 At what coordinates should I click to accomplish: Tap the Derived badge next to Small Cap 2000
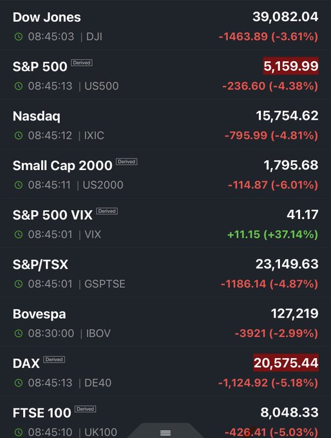126,162
